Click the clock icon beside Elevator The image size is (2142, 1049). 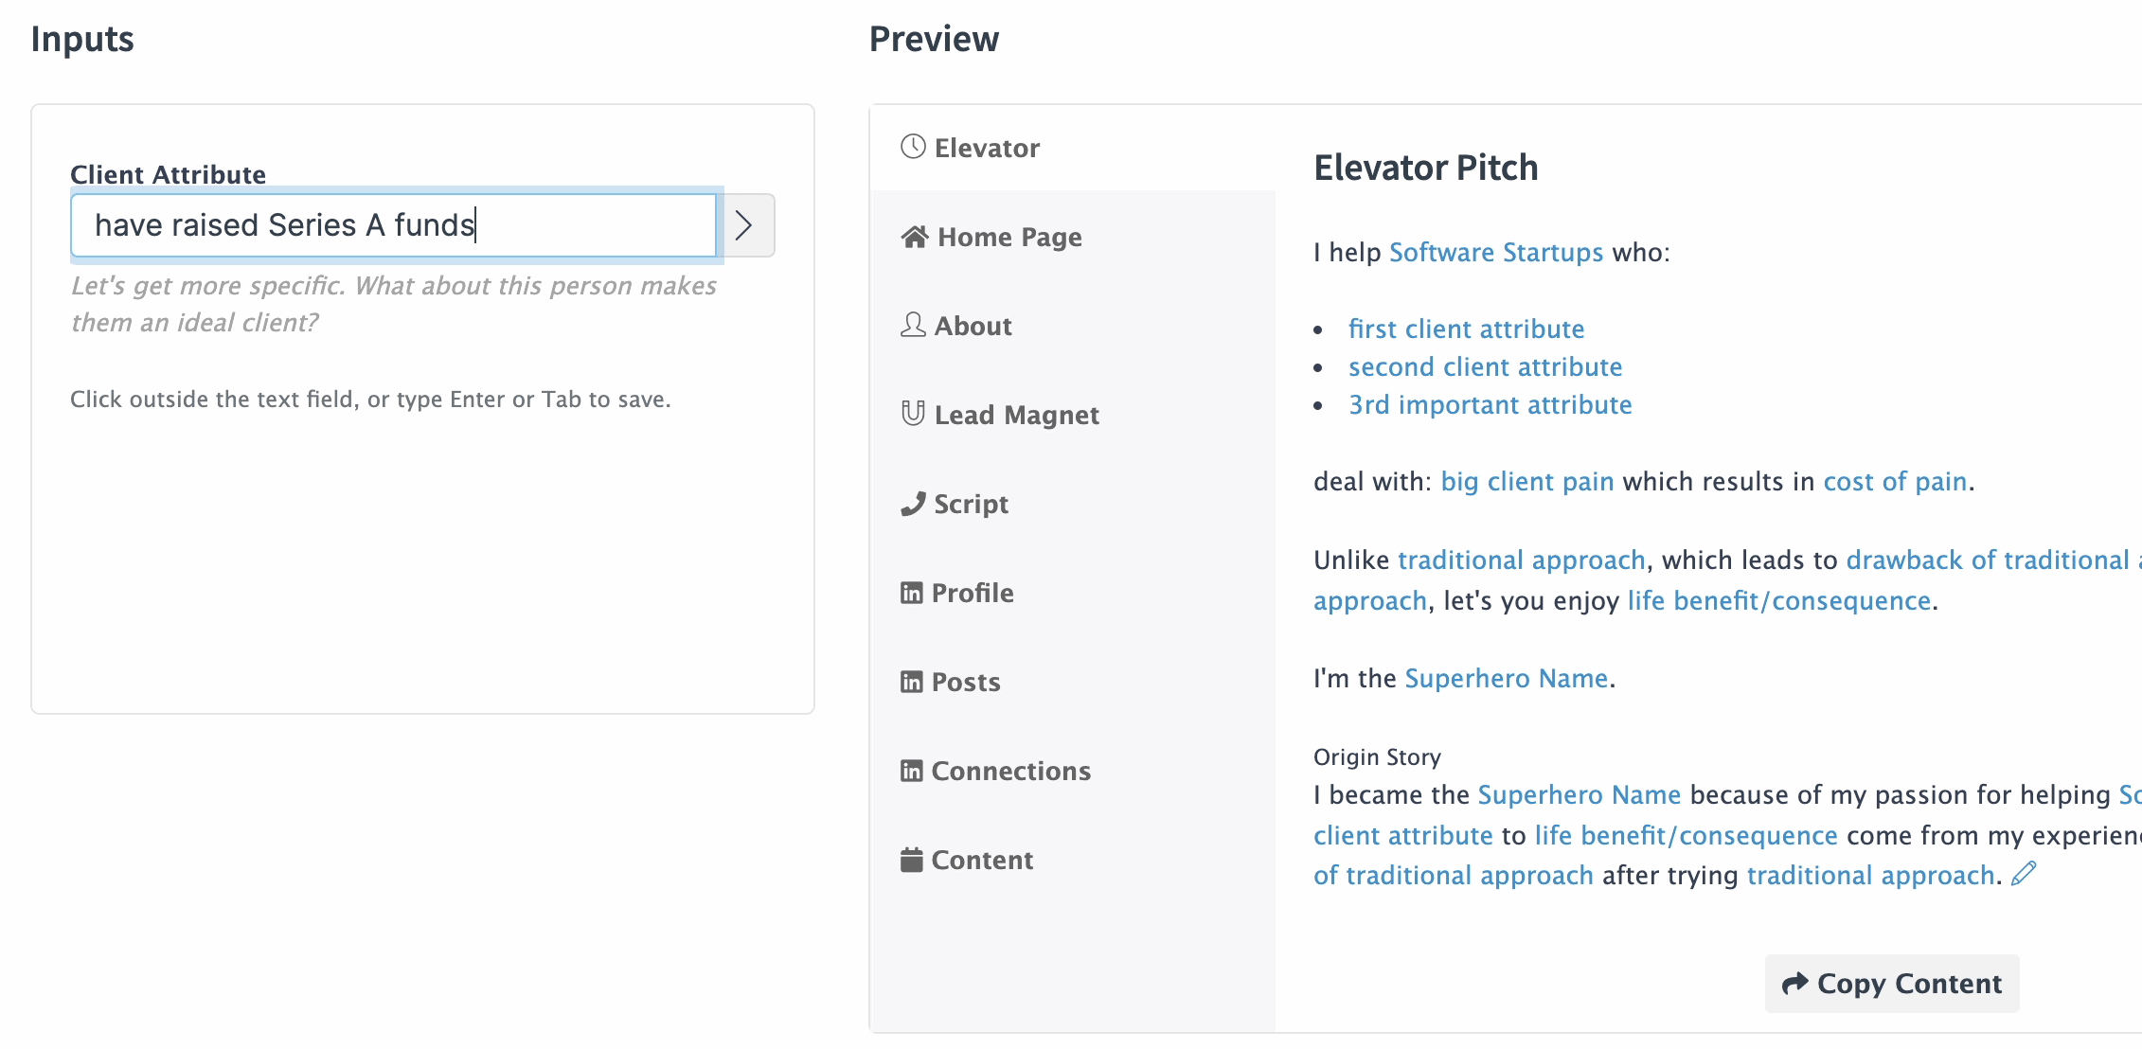point(913,147)
